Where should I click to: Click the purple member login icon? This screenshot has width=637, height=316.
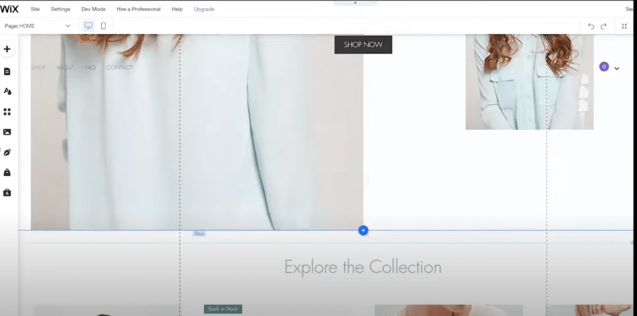coord(604,67)
